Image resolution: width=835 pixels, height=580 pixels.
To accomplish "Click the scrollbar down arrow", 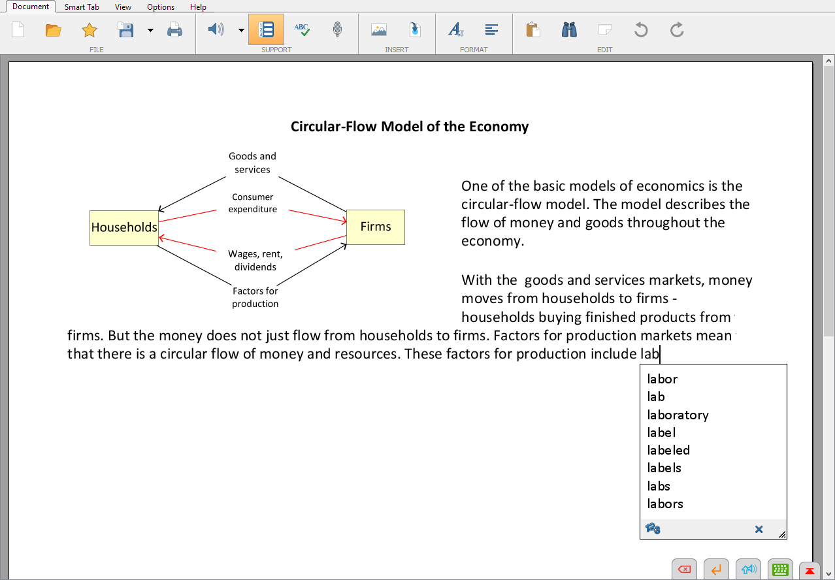I will [829, 574].
